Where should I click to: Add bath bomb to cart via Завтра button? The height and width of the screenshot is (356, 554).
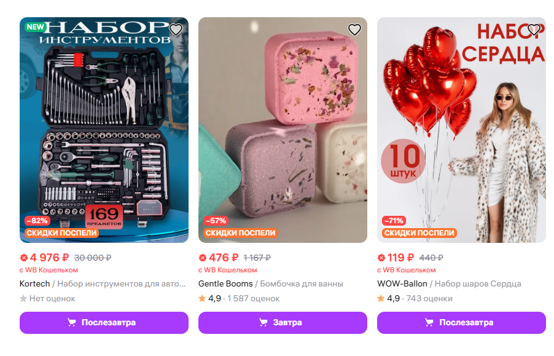[x=283, y=322]
